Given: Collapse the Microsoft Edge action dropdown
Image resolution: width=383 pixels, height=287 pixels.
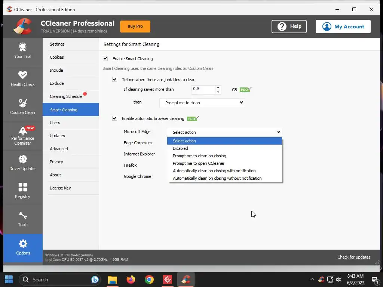Looking at the screenshot, I should pyautogui.click(x=224, y=132).
